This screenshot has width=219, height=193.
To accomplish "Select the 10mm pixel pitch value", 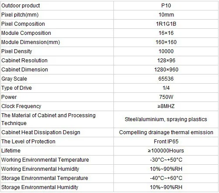I will tap(166, 15).
